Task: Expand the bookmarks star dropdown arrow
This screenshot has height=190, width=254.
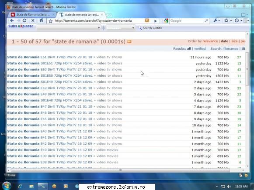Action: point(231,20)
